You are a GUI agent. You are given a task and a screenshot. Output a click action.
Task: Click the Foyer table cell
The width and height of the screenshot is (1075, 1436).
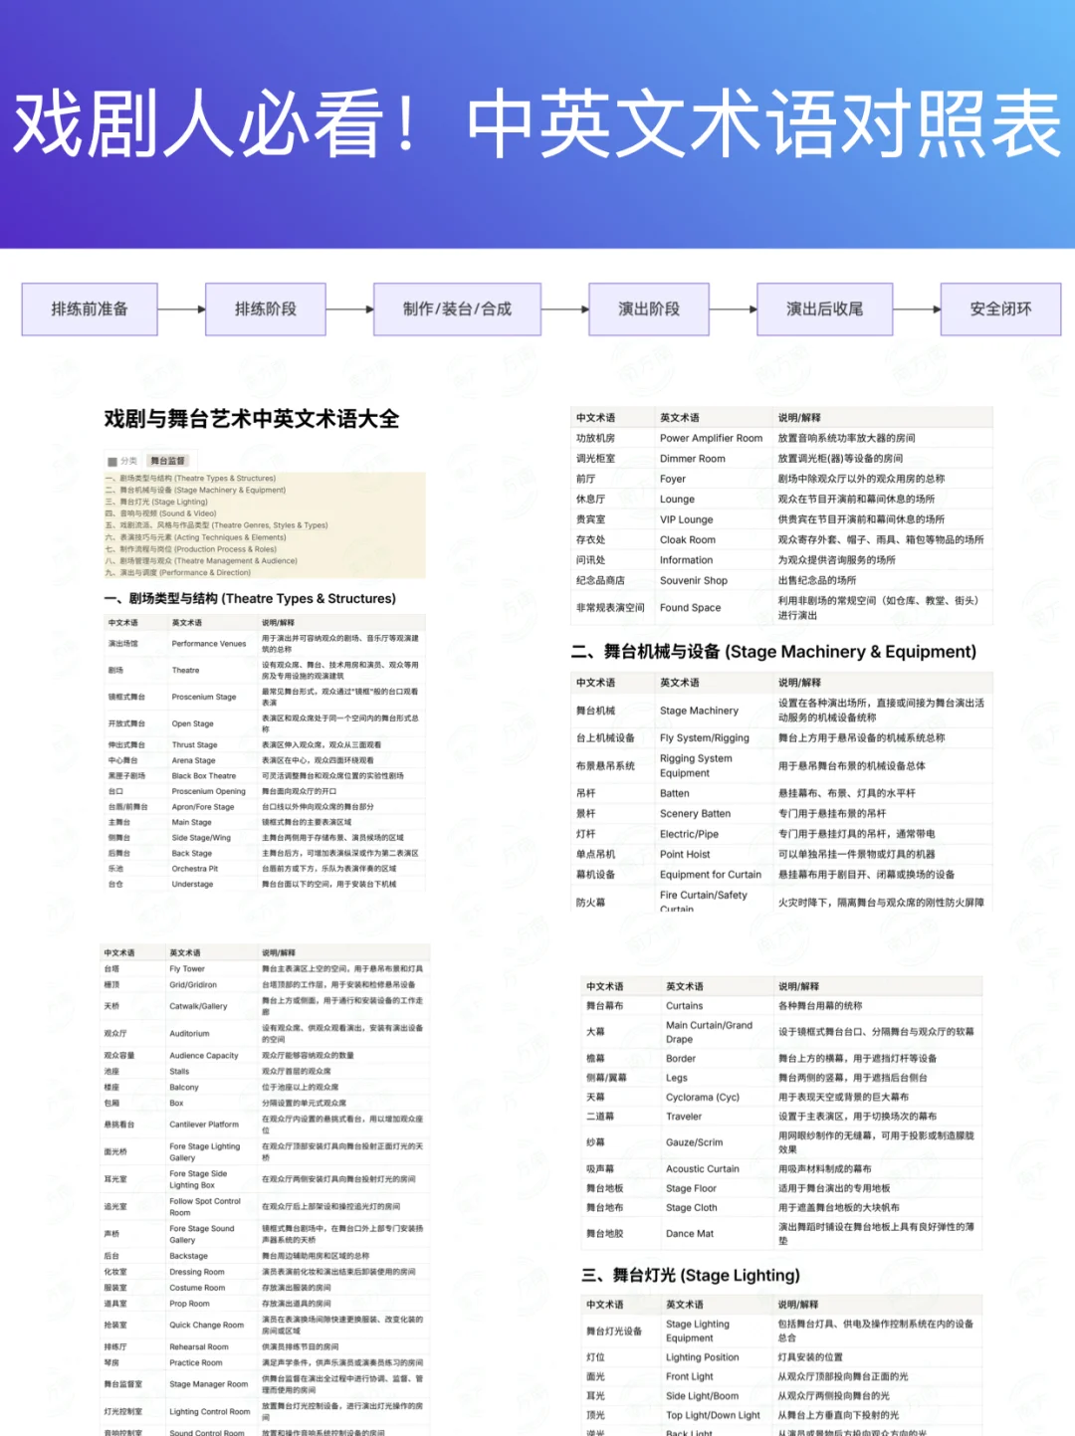(x=672, y=479)
